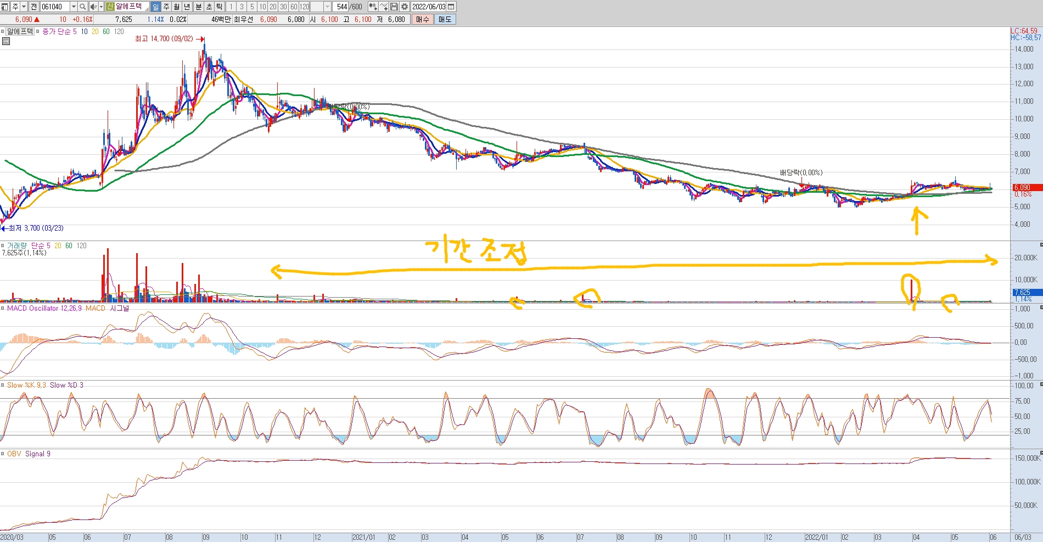Screen dimensions: 1043x542
Task: Select the 초 second period button
Action: 209,7
